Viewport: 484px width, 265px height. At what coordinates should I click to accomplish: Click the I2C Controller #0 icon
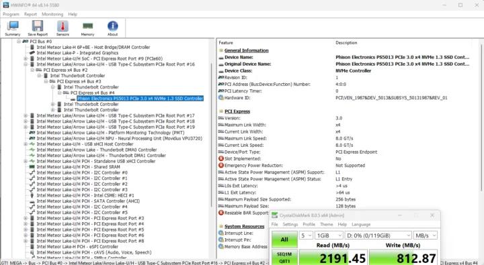pos(32,172)
